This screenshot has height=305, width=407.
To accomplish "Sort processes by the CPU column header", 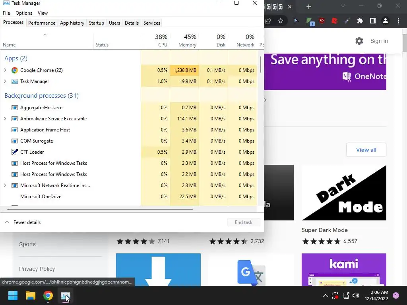I will pos(155,41).
